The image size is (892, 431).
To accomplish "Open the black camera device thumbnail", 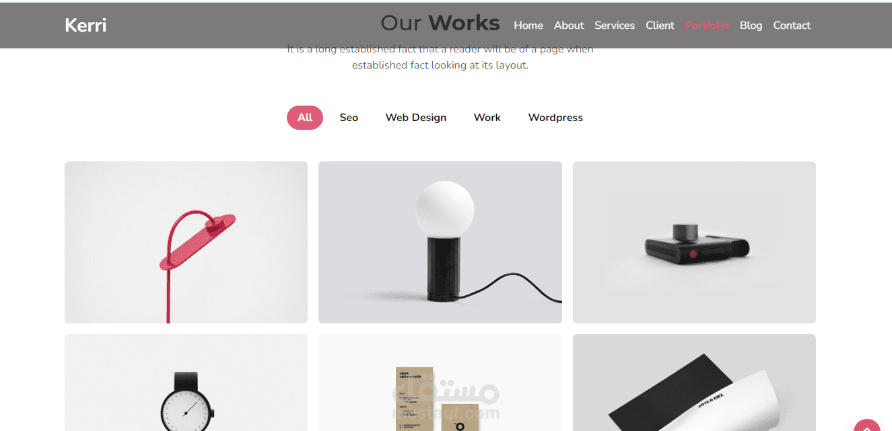I will pos(694,242).
